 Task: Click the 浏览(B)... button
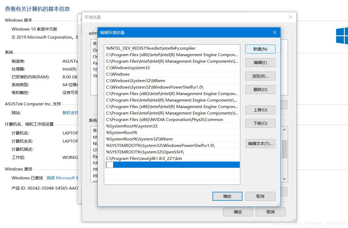260,76
